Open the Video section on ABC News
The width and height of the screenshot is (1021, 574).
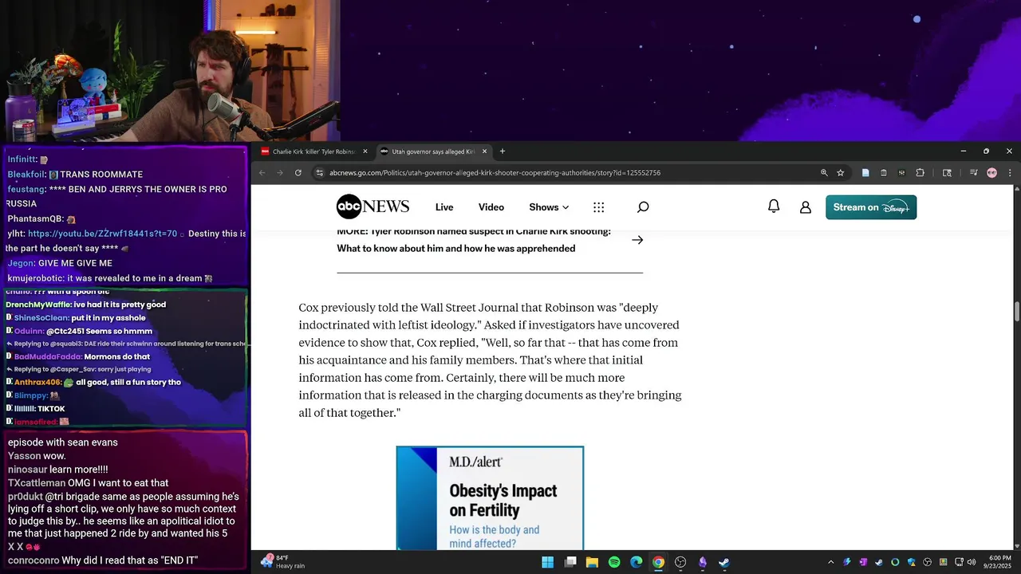coord(491,207)
